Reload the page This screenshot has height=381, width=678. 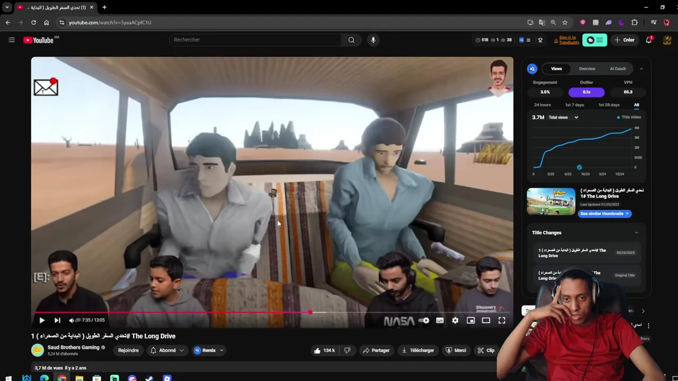point(33,22)
